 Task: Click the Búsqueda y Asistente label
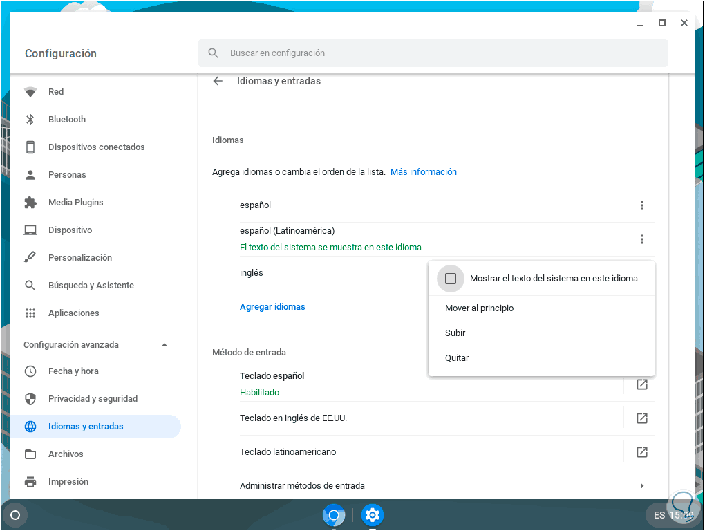click(x=91, y=286)
